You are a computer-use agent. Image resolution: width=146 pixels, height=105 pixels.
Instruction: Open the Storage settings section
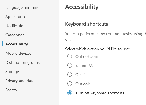coord(12,72)
